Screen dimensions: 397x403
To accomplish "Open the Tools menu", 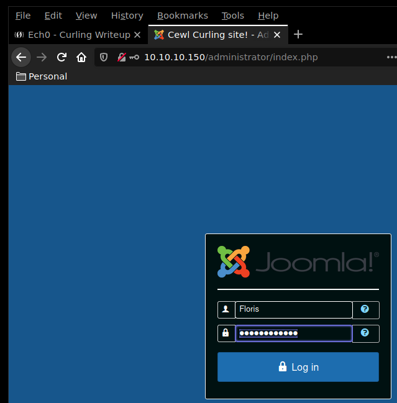I will coord(232,16).
